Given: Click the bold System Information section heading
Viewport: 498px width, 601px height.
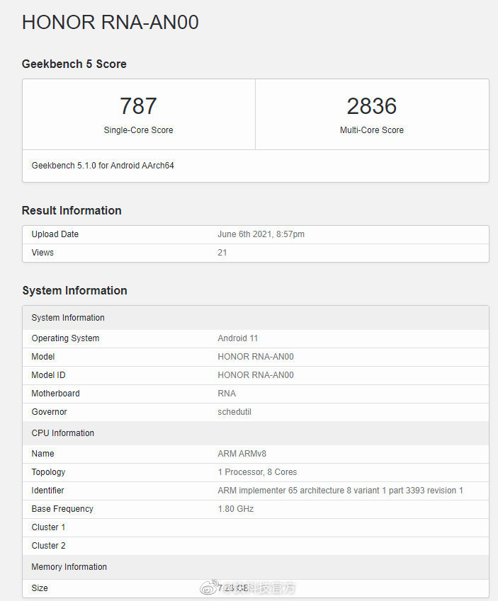Looking at the screenshot, I should point(74,290).
